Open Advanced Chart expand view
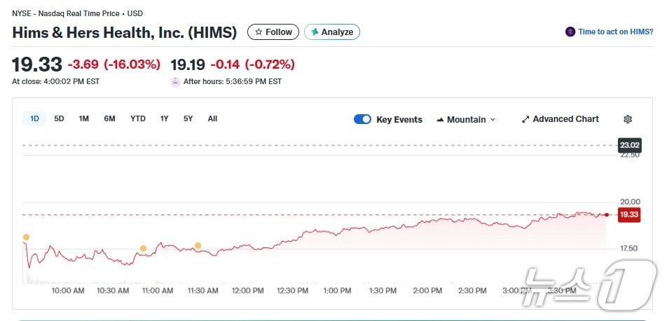The image size is (667, 321). (x=560, y=119)
